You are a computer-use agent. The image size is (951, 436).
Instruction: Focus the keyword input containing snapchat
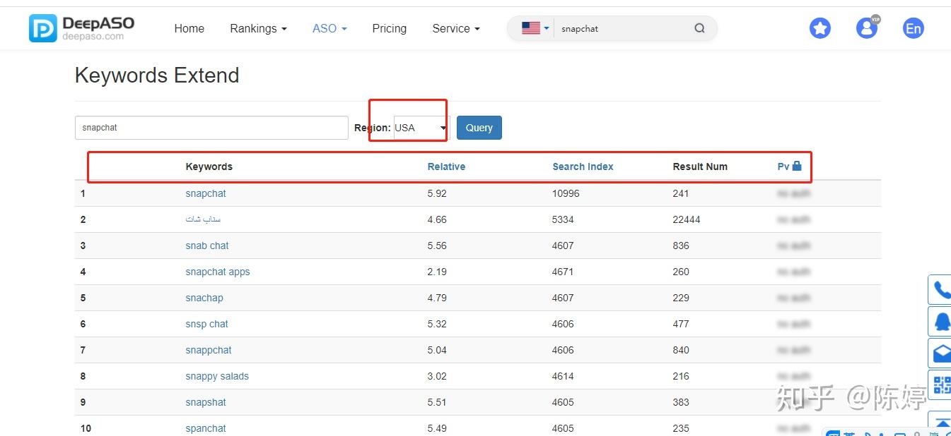[211, 128]
